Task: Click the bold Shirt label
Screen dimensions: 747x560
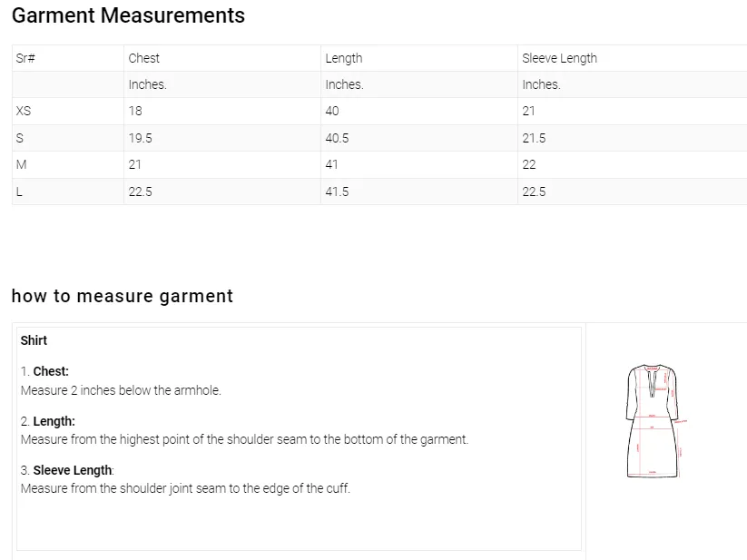Action: [x=34, y=340]
